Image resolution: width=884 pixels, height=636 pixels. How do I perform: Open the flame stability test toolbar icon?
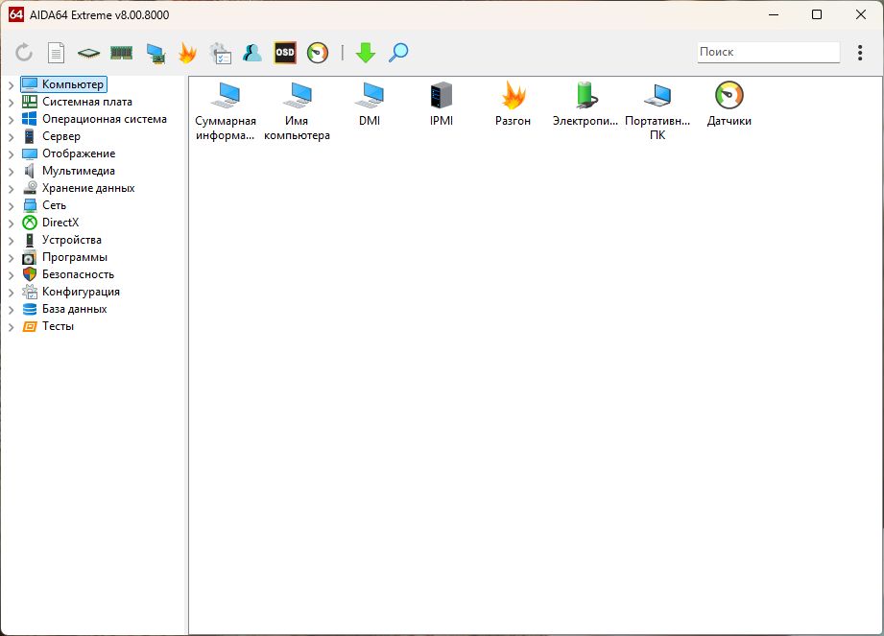(187, 53)
